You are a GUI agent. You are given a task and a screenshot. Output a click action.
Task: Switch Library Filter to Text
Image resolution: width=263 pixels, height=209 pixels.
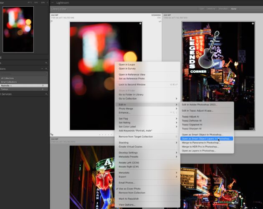click(202, 9)
